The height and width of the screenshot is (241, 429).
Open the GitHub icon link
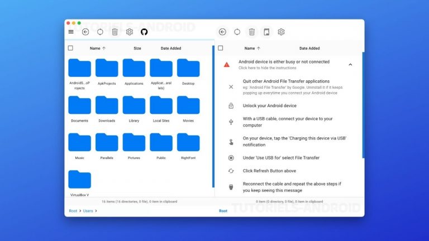[x=144, y=32]
